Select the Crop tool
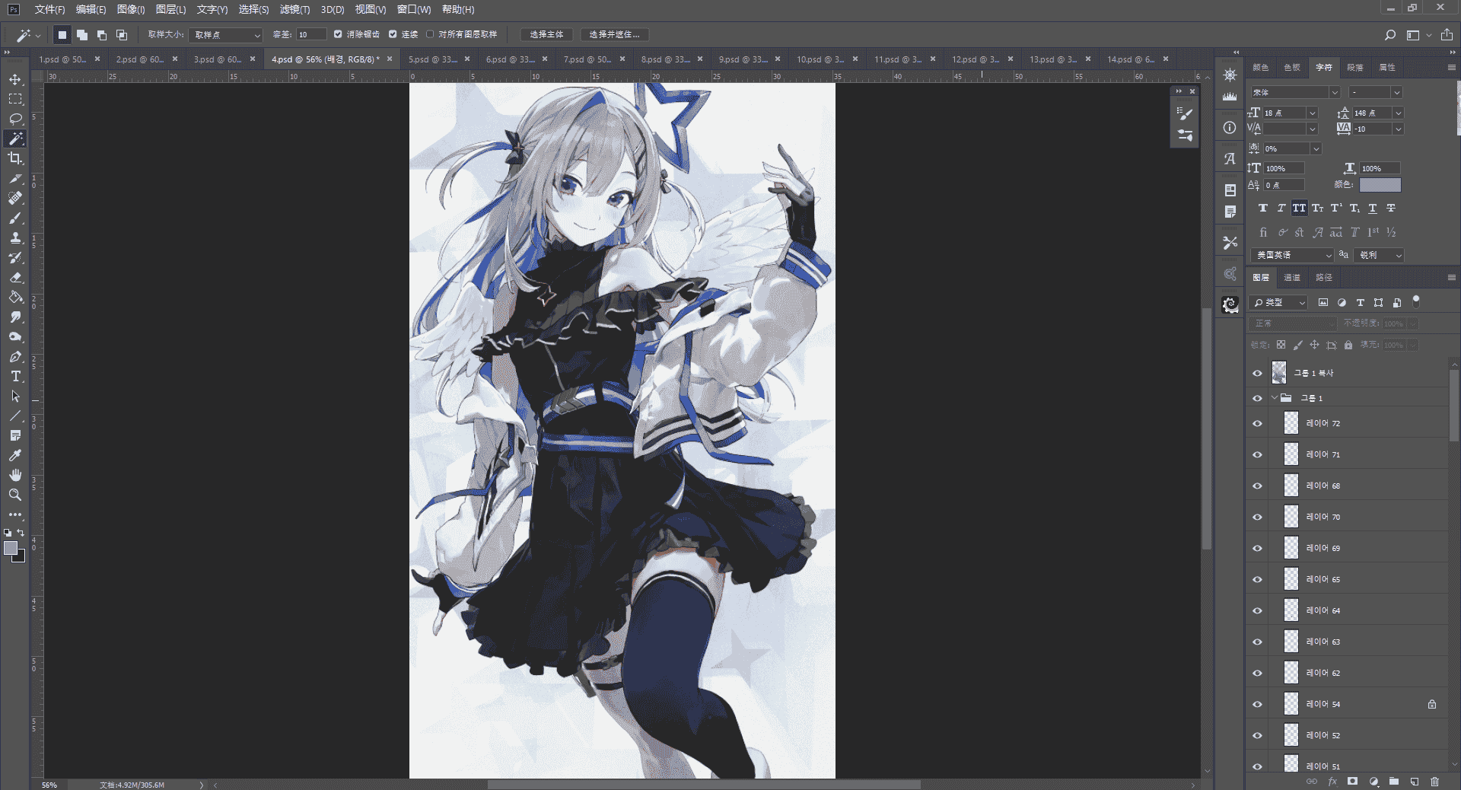The image size is (1461, 790). [x=15, y=158]
